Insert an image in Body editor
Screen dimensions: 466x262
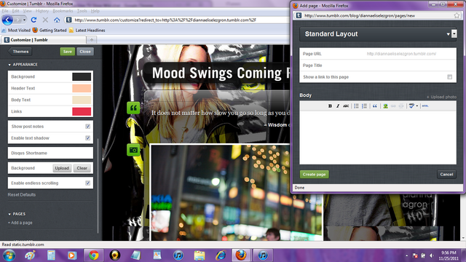point(385,106)
